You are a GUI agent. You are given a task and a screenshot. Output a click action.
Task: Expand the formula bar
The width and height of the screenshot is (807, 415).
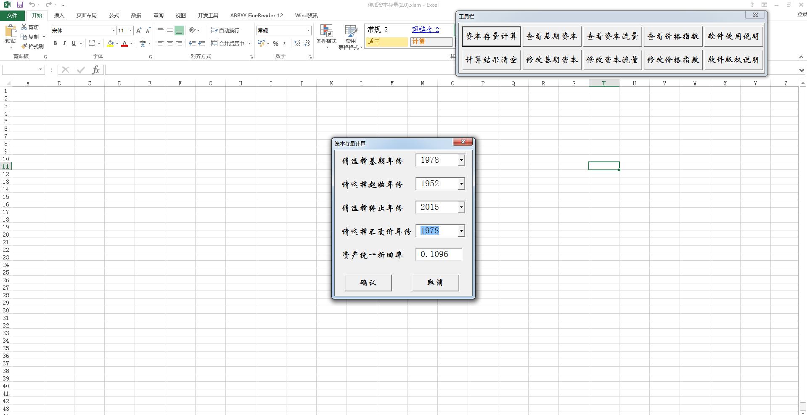(x=802, y=70)
